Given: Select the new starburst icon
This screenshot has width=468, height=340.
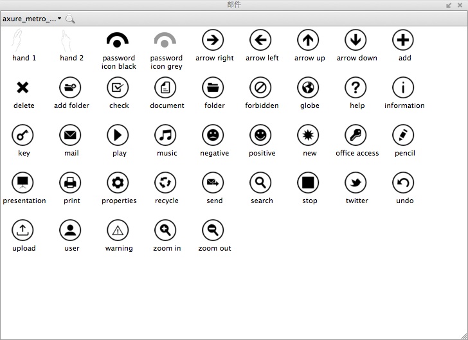Looking at the screenshot, I should click(308, 135).
